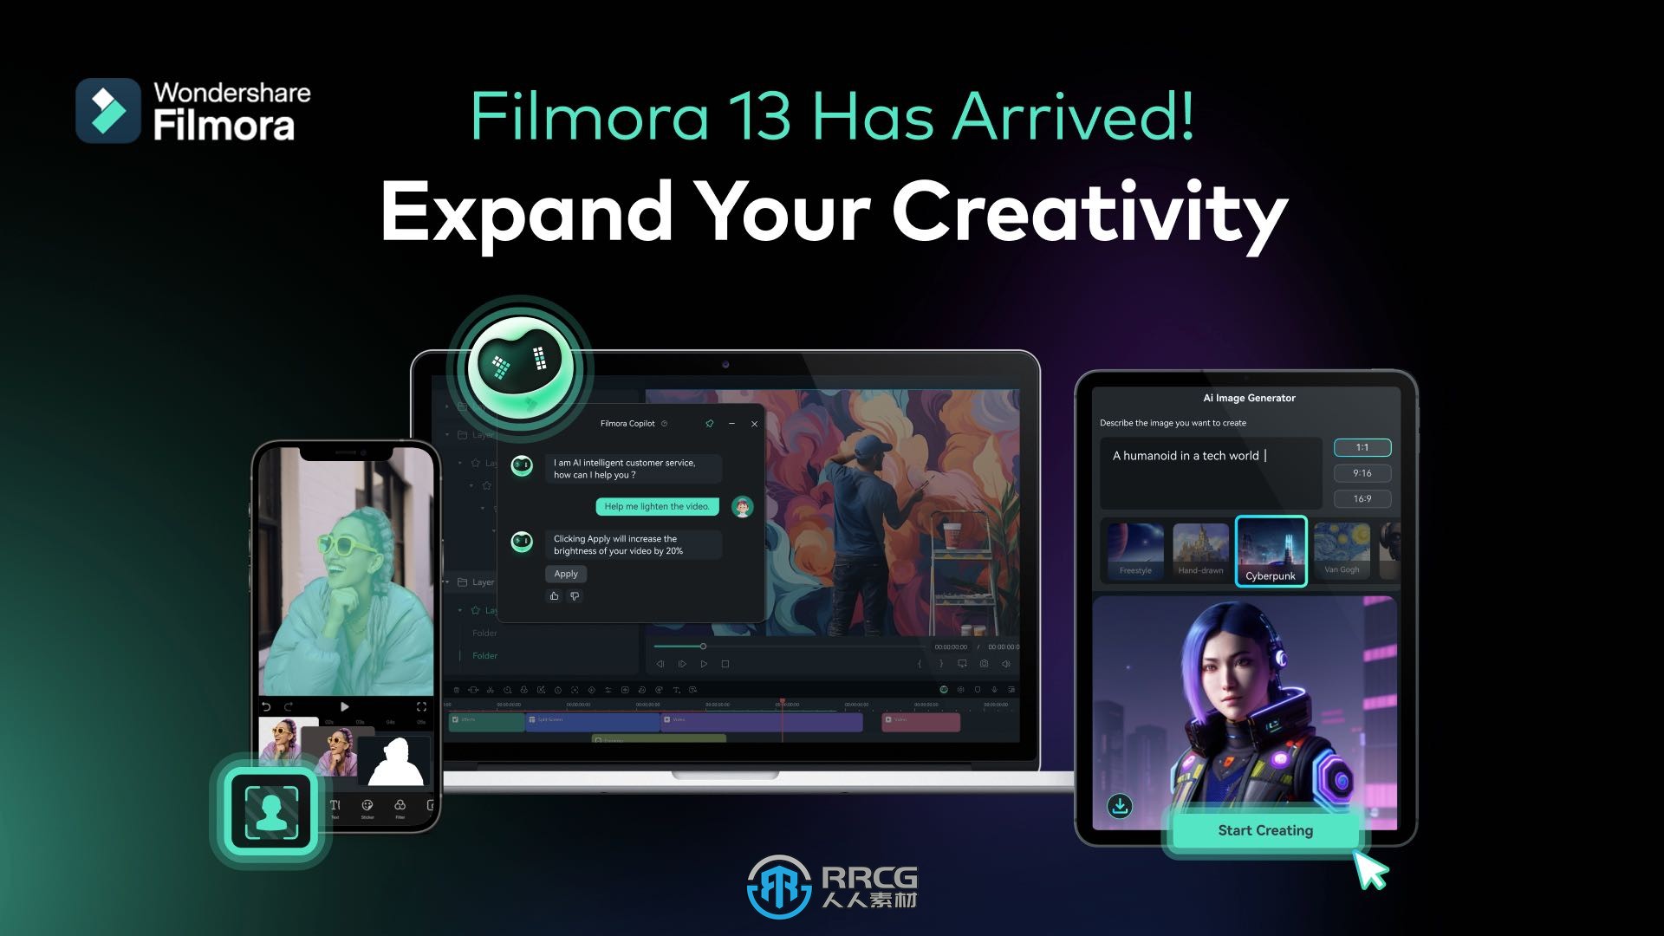Click the Apply button in Filmora Copilot
Screen dimensions: 1664x936
562,574
